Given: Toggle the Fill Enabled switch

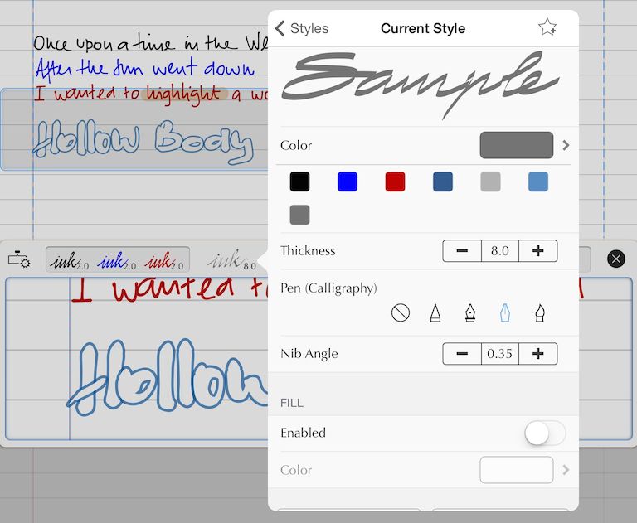Looking at the screenshot, I should tap(545, 433).
